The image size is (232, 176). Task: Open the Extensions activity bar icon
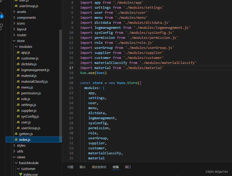pyautogui.click(x=1, y=27)
